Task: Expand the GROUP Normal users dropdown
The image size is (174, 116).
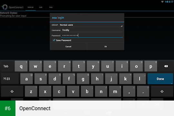Action: click(91, 25)
